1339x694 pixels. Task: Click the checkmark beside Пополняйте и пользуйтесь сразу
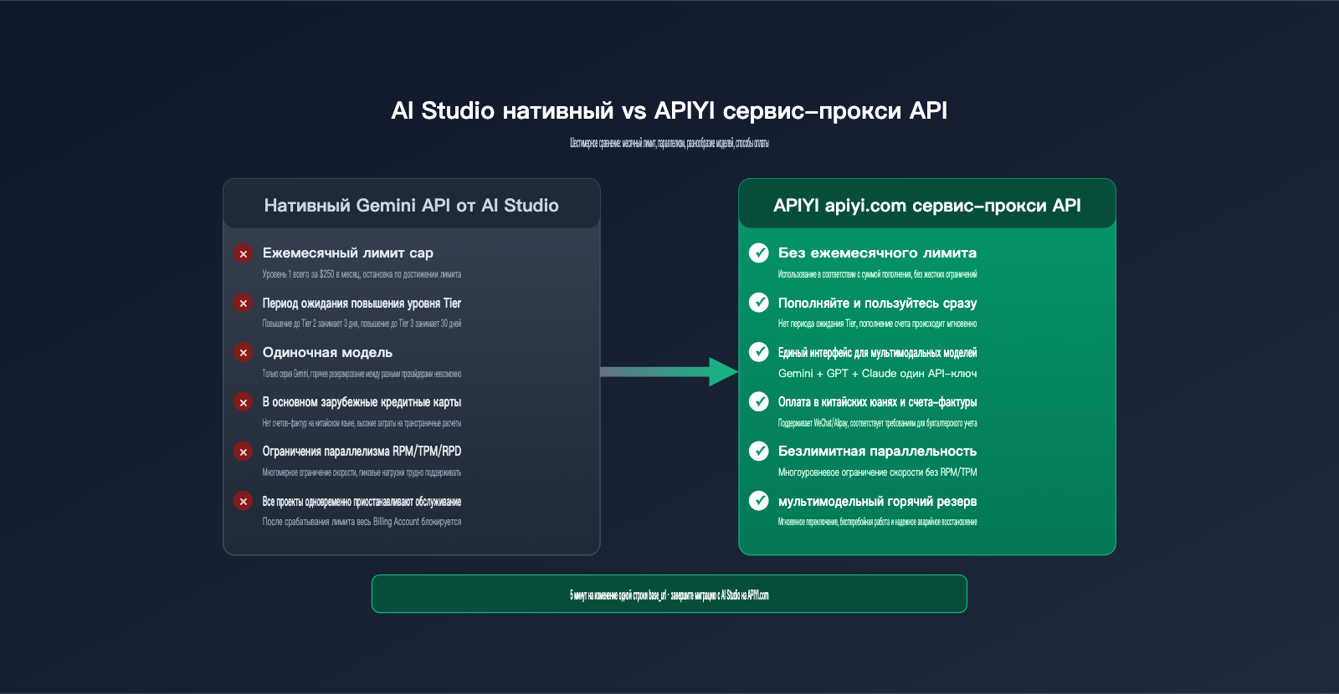[759, 303]
